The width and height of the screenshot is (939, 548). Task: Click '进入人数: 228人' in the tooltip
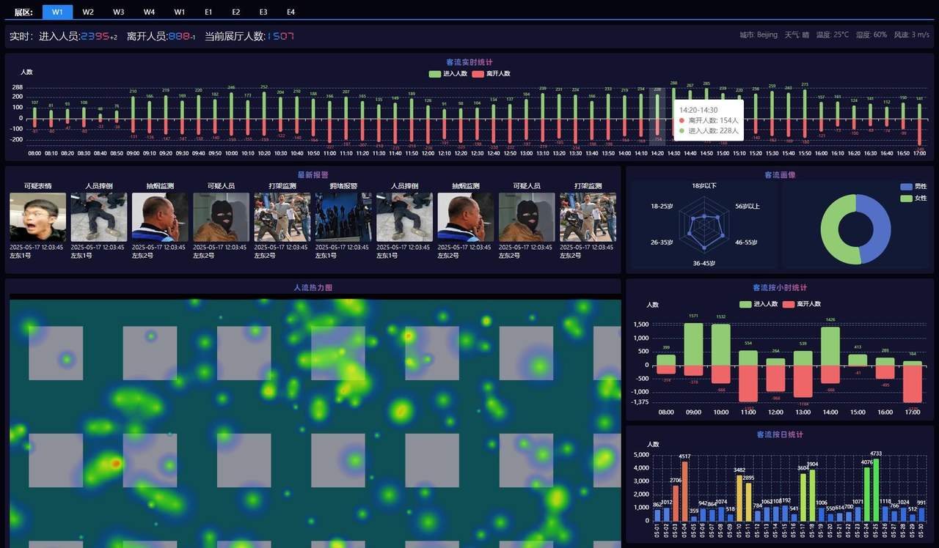714,130
